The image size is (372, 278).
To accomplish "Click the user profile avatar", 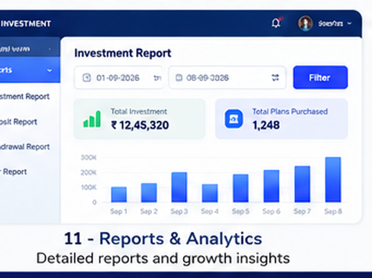I will (x=305, y=23).
